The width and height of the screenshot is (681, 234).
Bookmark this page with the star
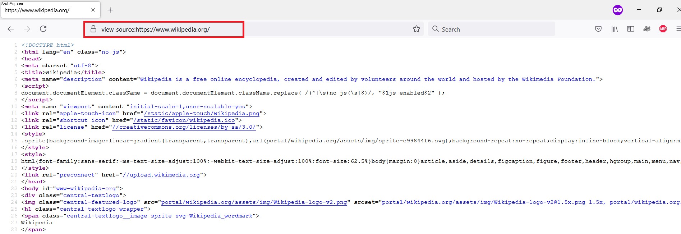pos(417,29)
